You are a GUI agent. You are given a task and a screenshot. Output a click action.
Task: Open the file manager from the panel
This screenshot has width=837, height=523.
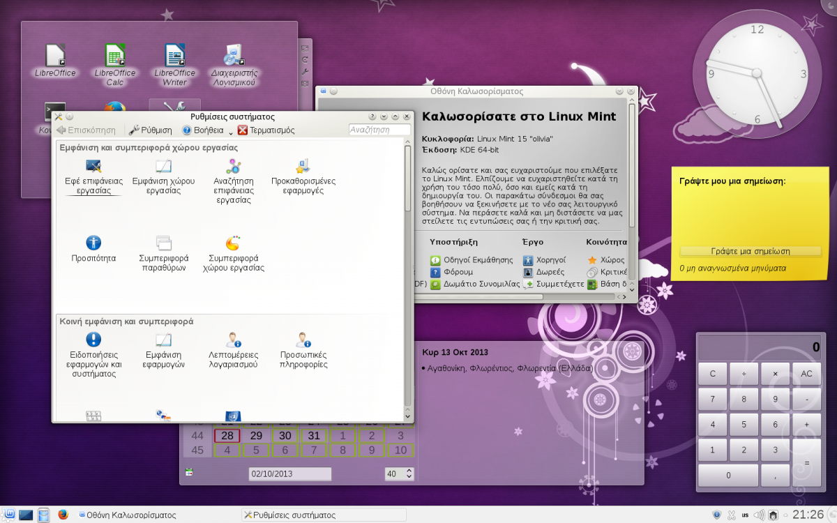(x=44, y=515)
